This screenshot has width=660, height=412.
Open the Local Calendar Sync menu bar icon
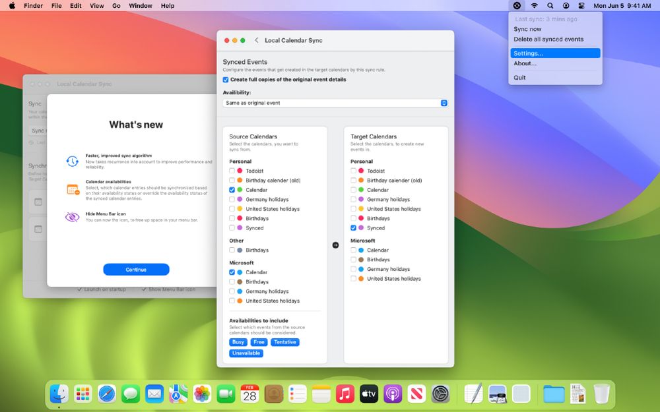pos(517,5)
